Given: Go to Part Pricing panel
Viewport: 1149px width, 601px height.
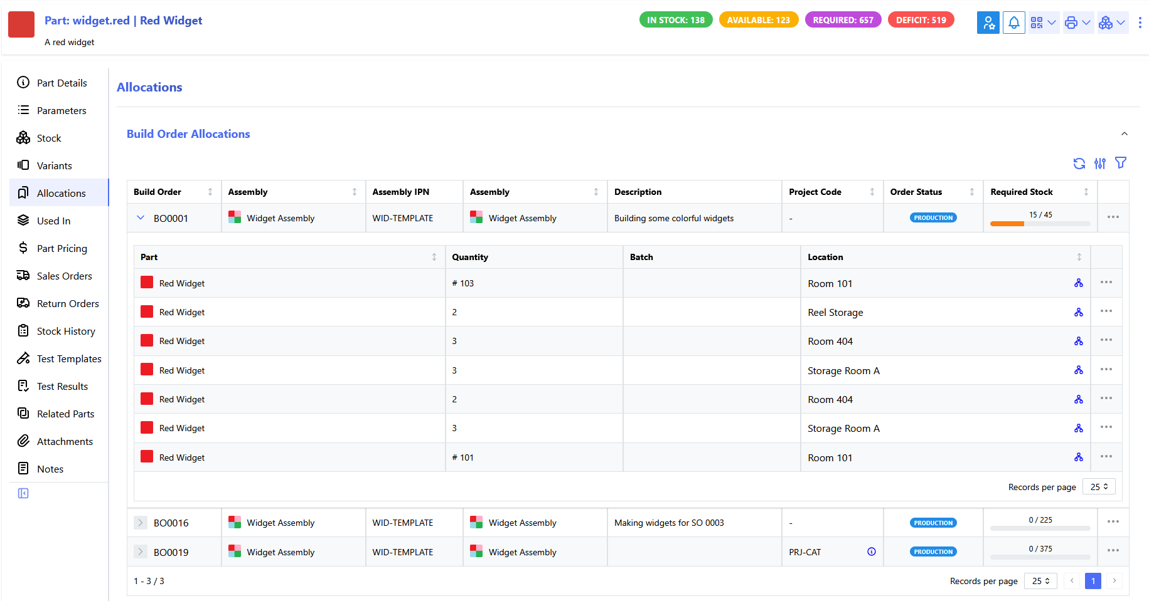Looking at the screenshot, I should pyautogui.click(x=61, y=248).
